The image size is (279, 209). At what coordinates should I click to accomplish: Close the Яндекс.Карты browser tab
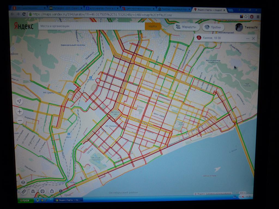point(224,10)
